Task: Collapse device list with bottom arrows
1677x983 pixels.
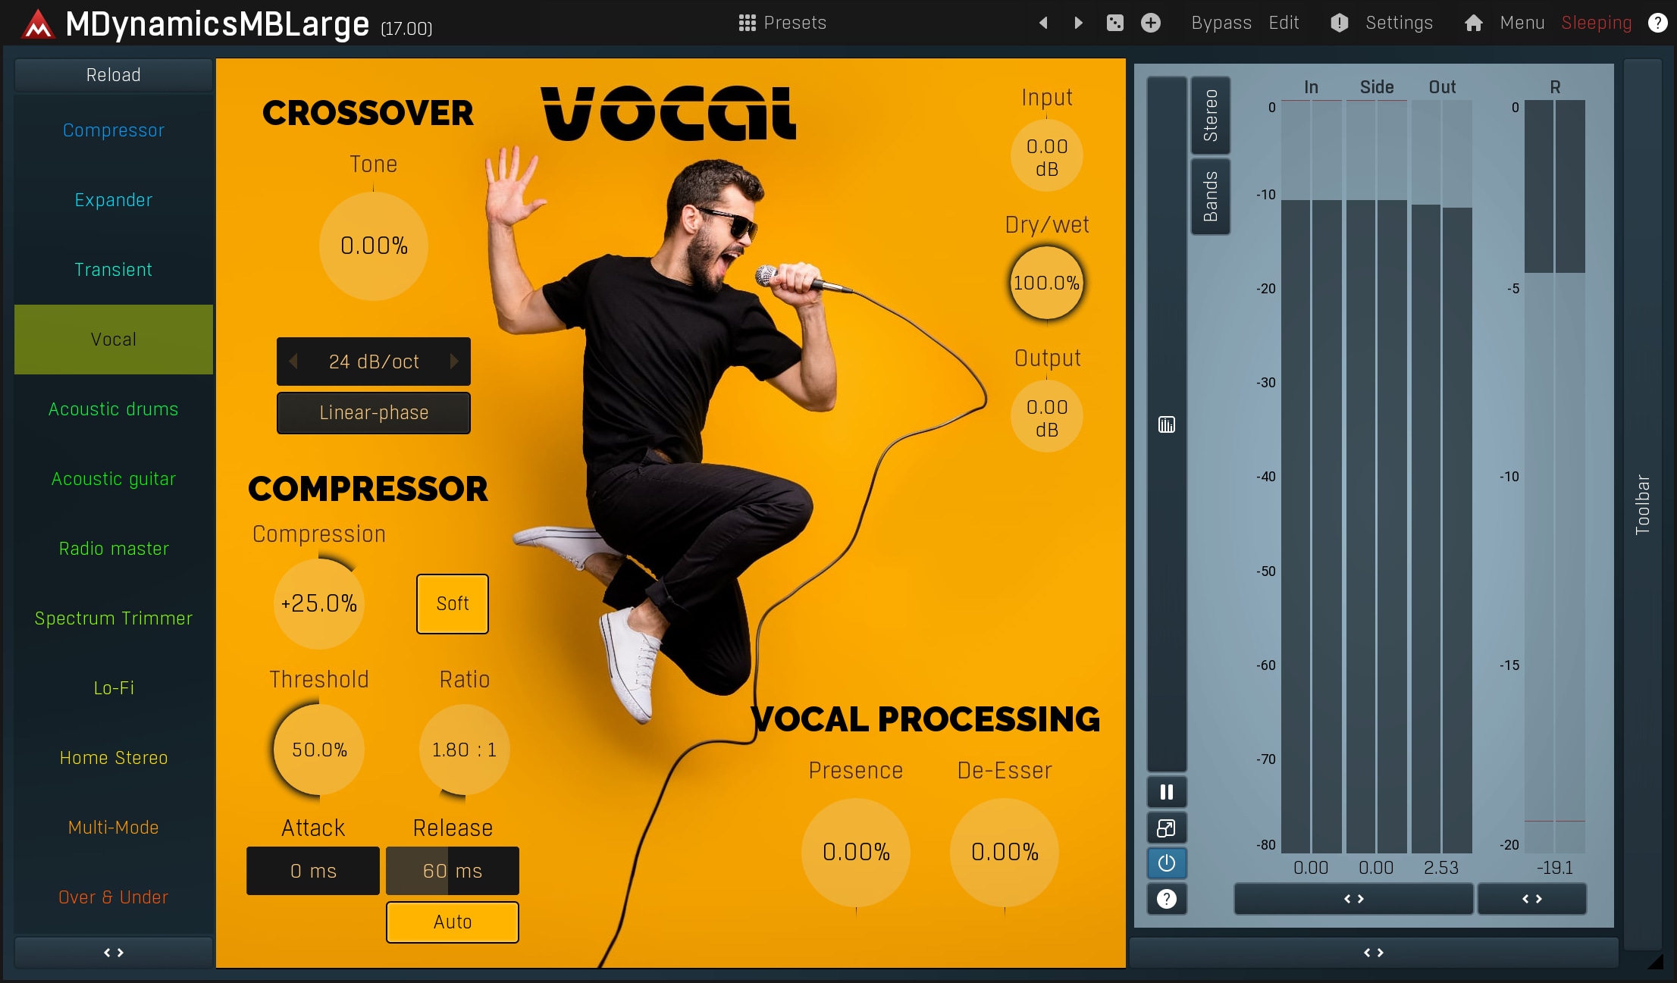Action: tap(114, 952)
